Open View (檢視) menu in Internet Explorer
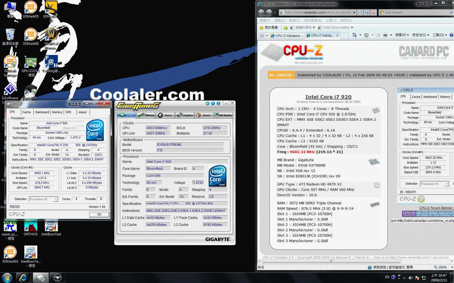Screen dimensions: 454x283 click(294, 20)
